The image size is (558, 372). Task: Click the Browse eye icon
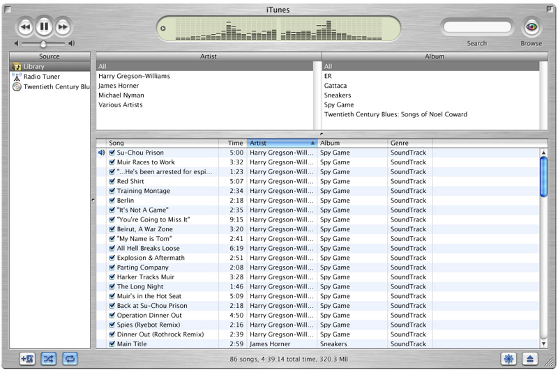coord(531,26)
